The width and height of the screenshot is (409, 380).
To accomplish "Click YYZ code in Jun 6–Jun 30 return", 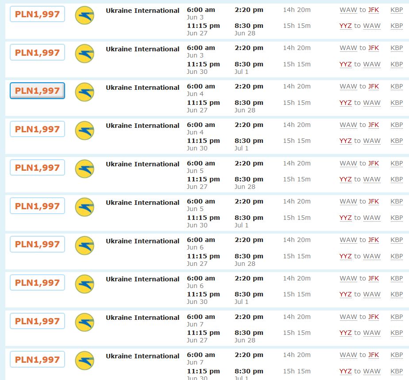I will (x=345, y=294).
